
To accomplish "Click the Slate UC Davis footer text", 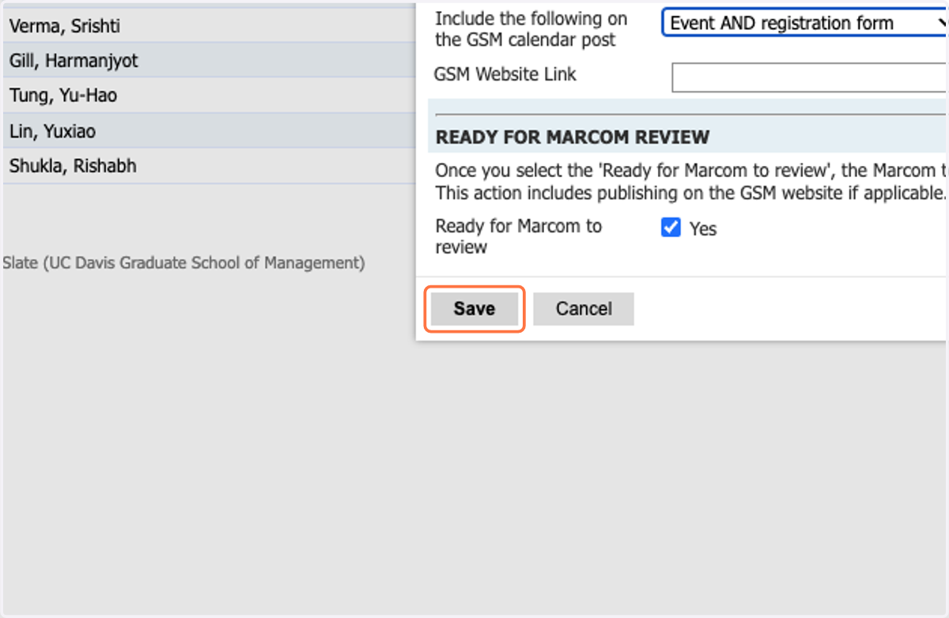I will click(183, 262).
